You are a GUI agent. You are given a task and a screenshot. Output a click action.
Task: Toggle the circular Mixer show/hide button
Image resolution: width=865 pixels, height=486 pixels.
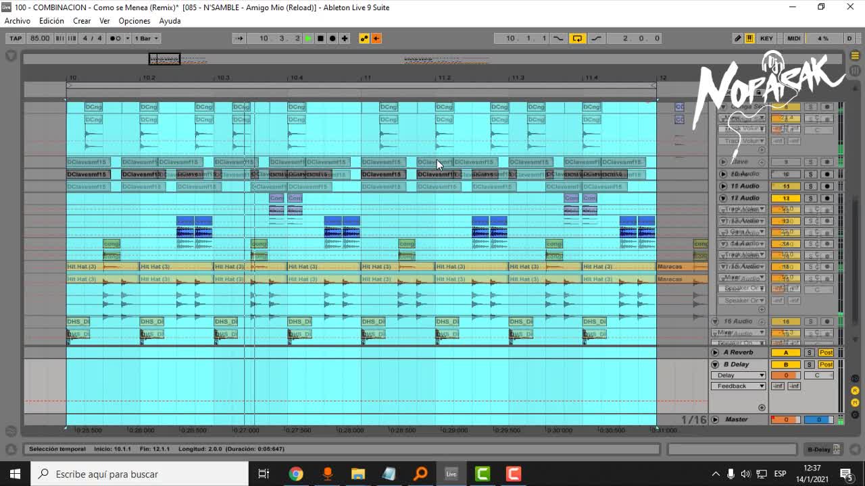(855, 401)
